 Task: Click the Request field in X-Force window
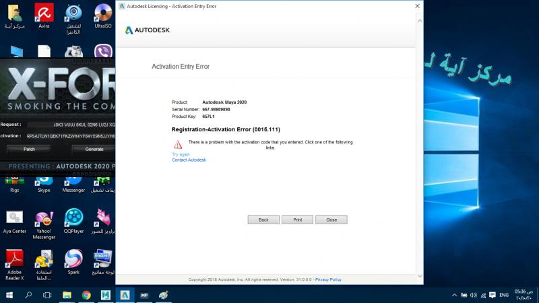pyautogui.click(x=71, y=125)
